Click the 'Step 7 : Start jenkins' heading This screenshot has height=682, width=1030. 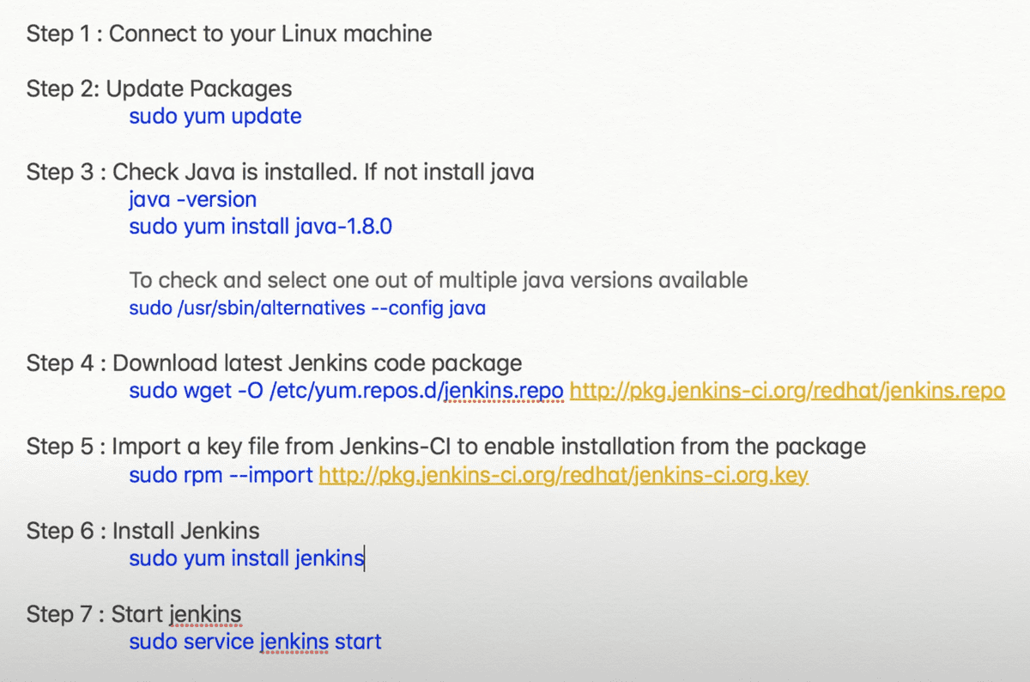point(134,614)
